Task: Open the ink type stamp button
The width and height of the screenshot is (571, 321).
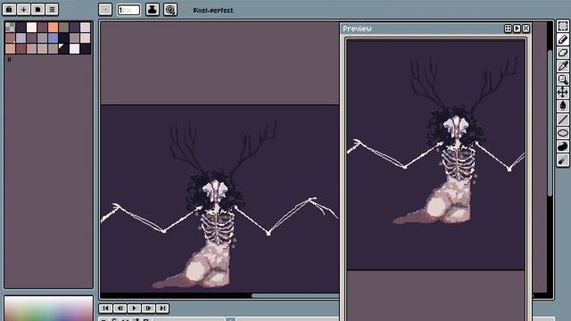Action: (153, 10)
